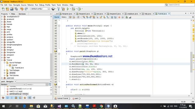195x109 pixels.
Task: Switch to the oneplayer.java tab
Action: tap(133, 14)
